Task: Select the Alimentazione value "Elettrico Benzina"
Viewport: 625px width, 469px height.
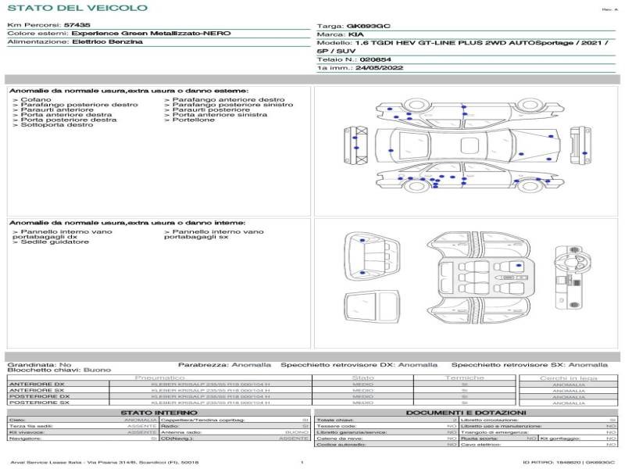Action: click(107, 42)
